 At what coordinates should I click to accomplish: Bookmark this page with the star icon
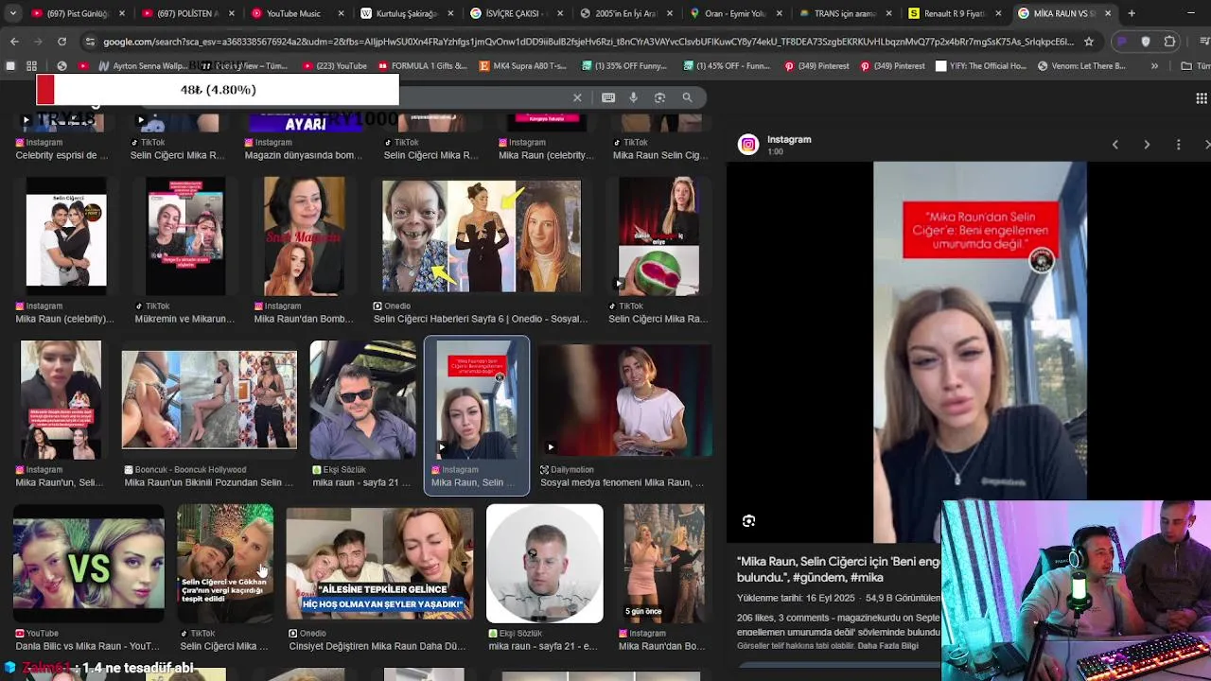1089,42
